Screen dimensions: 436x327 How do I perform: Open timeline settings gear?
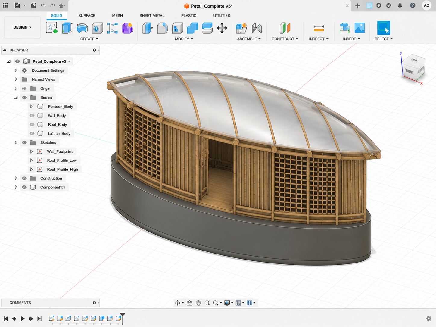(429, 319)
